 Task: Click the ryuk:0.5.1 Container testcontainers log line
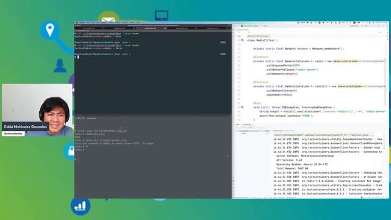[x=327, y=194]
